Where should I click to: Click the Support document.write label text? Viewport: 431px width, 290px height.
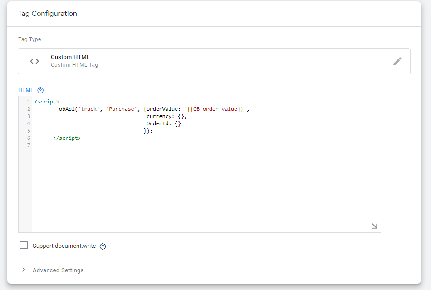coord(64,246)
